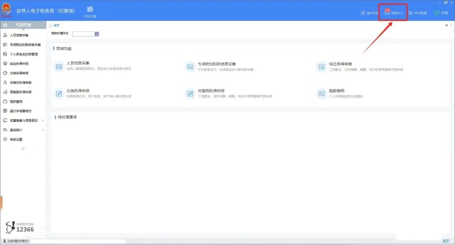Open the 分类所得申报 card in 常用功能

tap(93, 93)
